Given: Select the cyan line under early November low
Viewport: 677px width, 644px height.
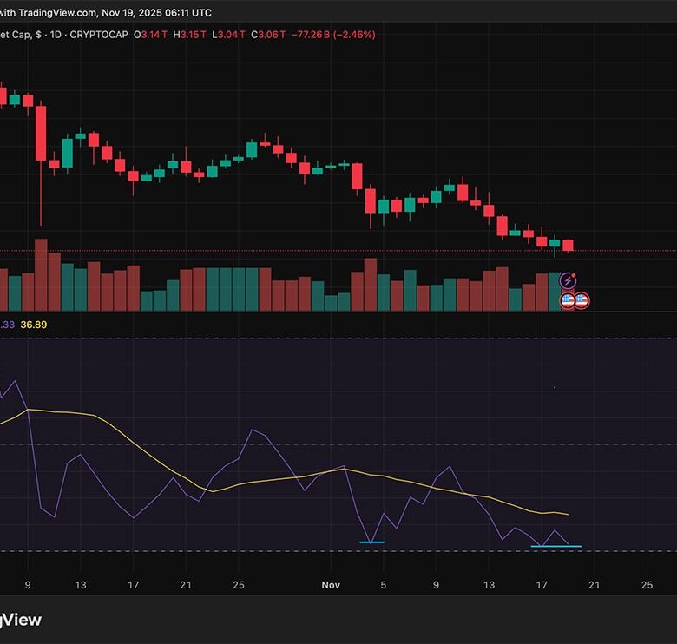Looking at the screenshot, I should pyautogui.click(x=371, y=542).
